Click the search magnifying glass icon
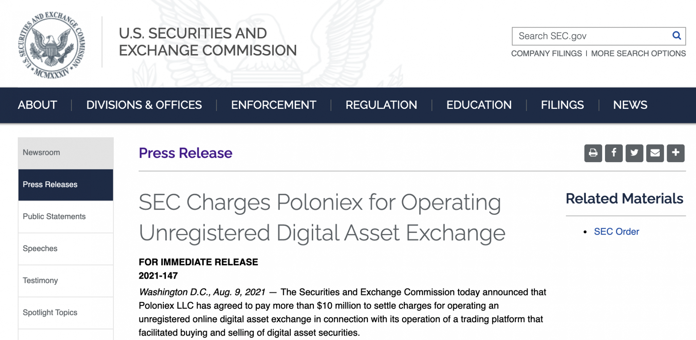The height and width of the screenshot is (340, 696). [676, 36]
